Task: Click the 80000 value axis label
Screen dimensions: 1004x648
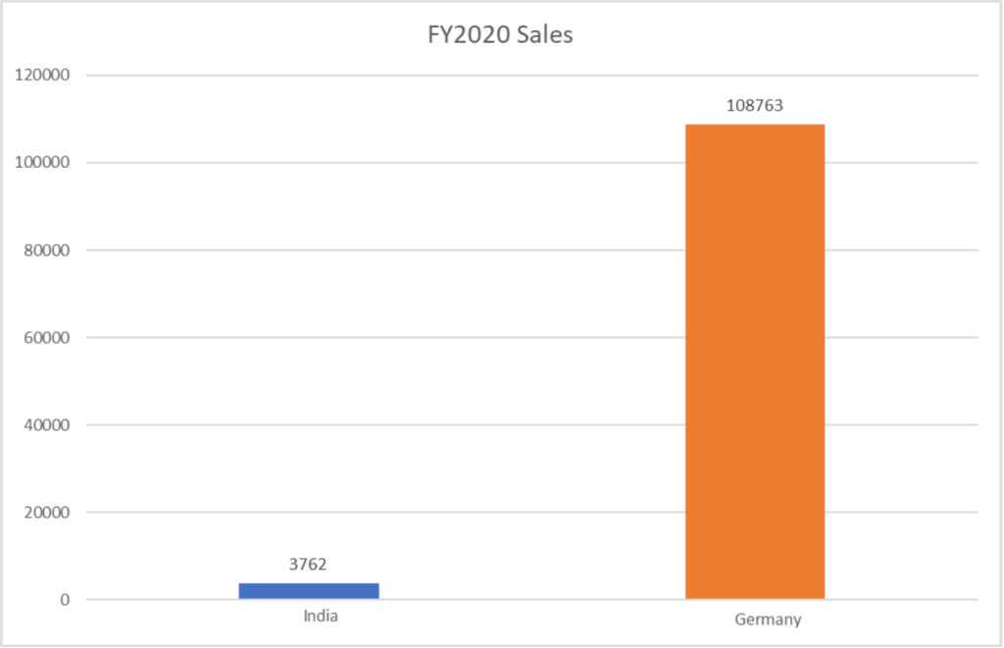Action: point(53,250)
